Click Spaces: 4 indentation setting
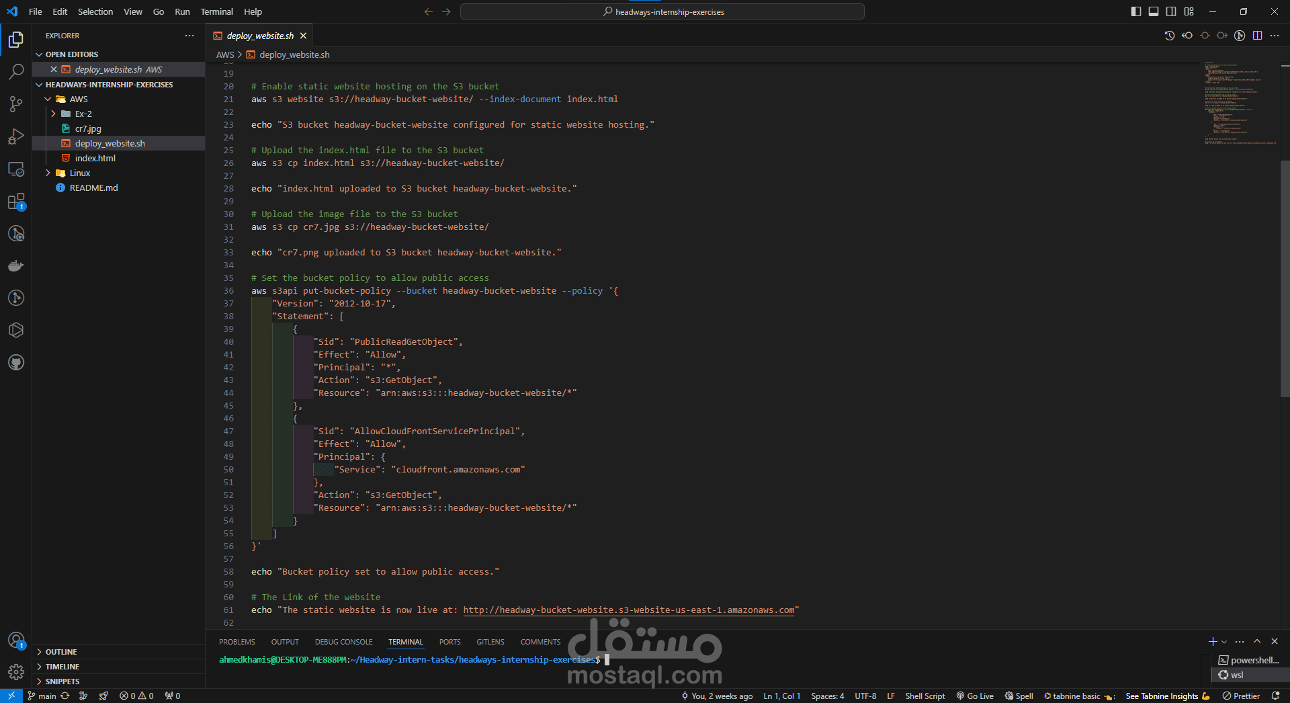The width and height of the screenshot is (1290, 703). tap(827, 696)
